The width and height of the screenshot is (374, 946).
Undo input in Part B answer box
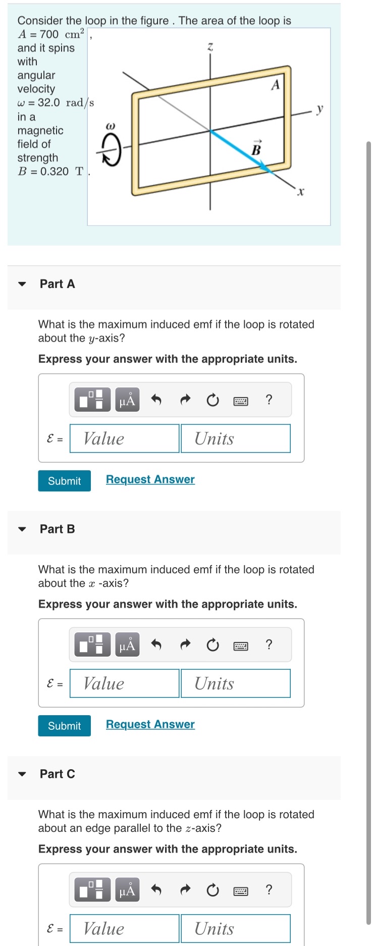[155, 644]
